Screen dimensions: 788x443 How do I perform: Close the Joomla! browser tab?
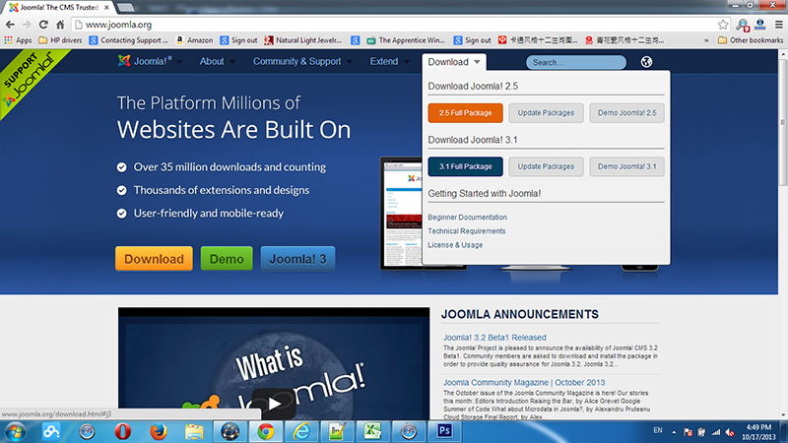(x=106, y=8)
